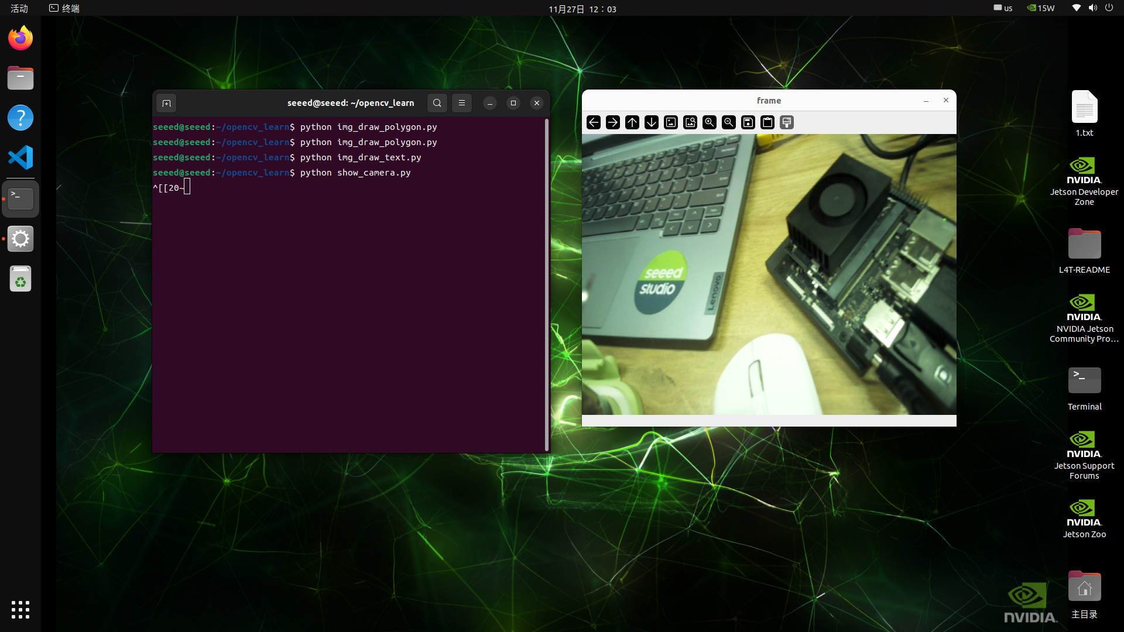Open Settings from the dock
The height and width of the screenshot is (632, 1124).
(x=20, y=239)
